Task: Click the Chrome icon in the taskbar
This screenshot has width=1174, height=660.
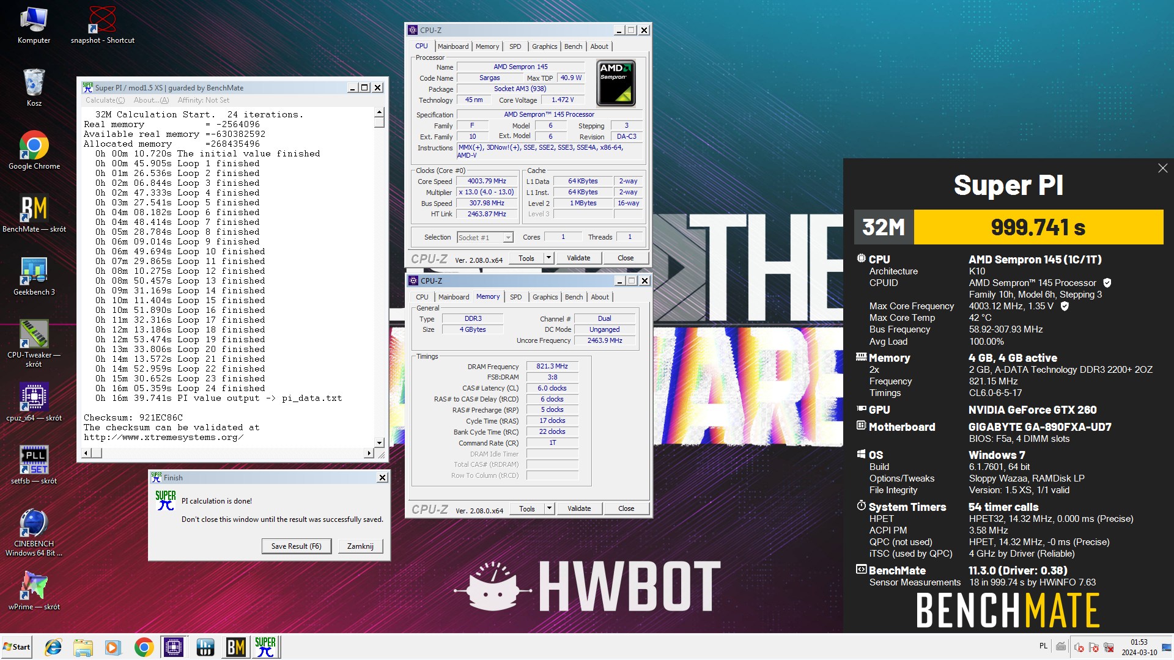Action: point(144,647)
